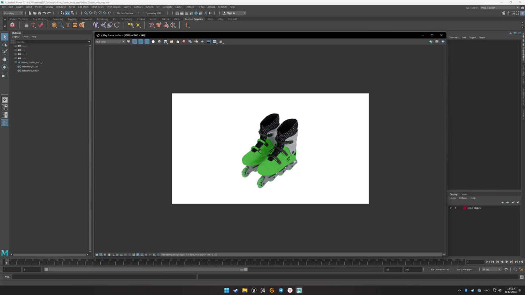Open the Sign In dropdown
The height and width of the screenshot is (295, 525).
pyautogui.click(x=234, y=13)
